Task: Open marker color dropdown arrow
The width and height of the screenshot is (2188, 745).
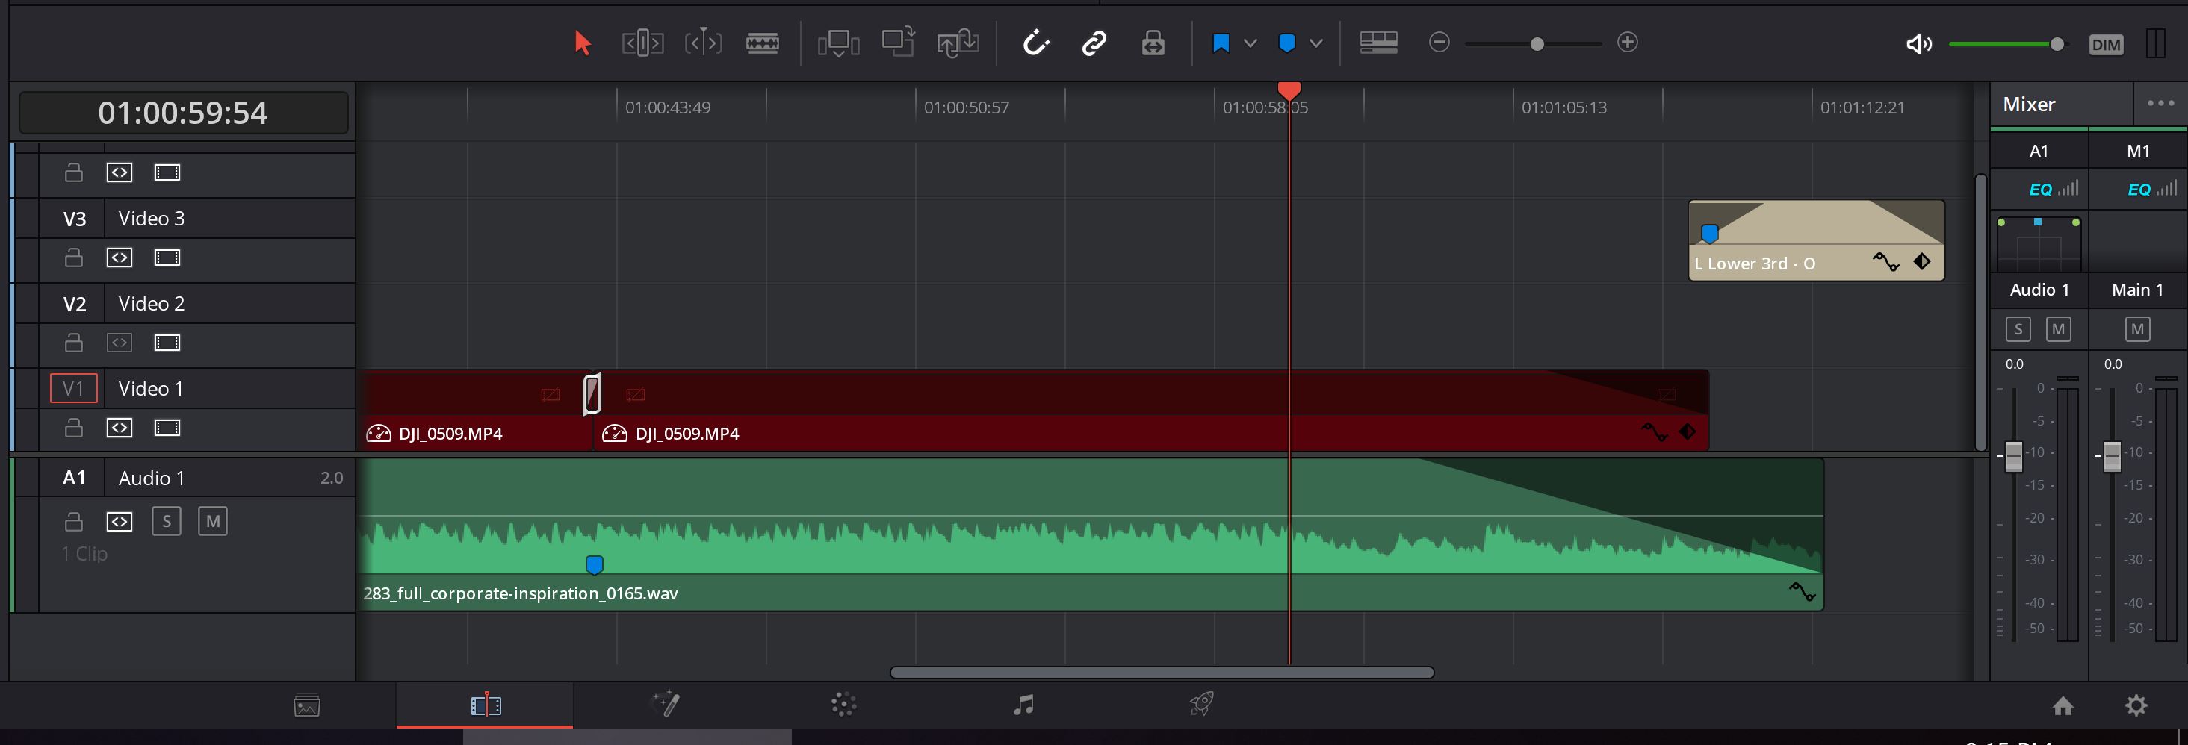Action: pyautogui.click(x=1315, y=43)
